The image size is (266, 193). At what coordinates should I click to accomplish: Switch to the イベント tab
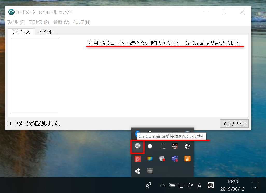[46, 32]
